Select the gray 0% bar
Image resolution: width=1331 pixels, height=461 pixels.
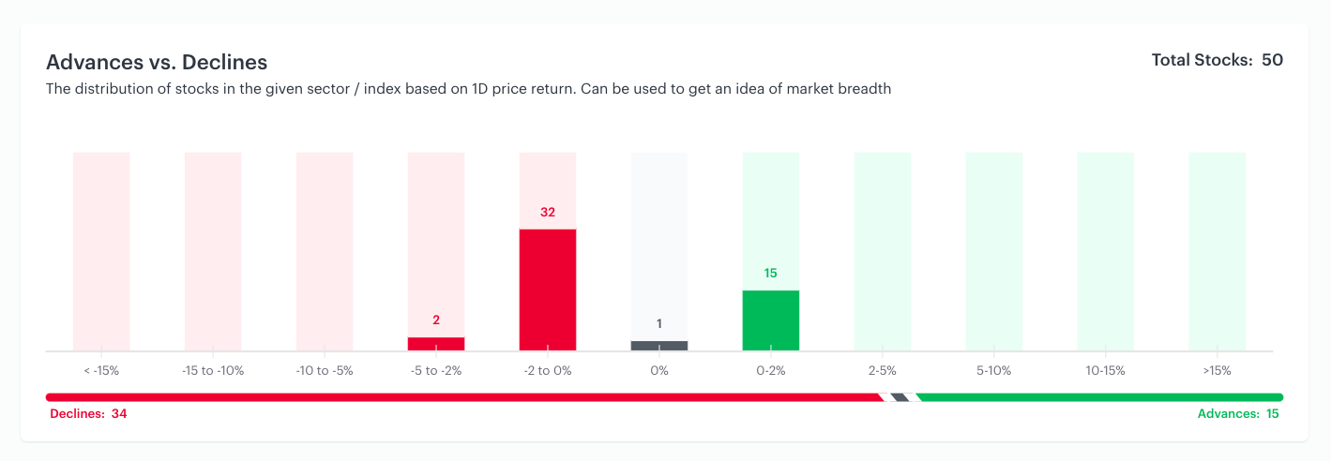tap(659, 346)
